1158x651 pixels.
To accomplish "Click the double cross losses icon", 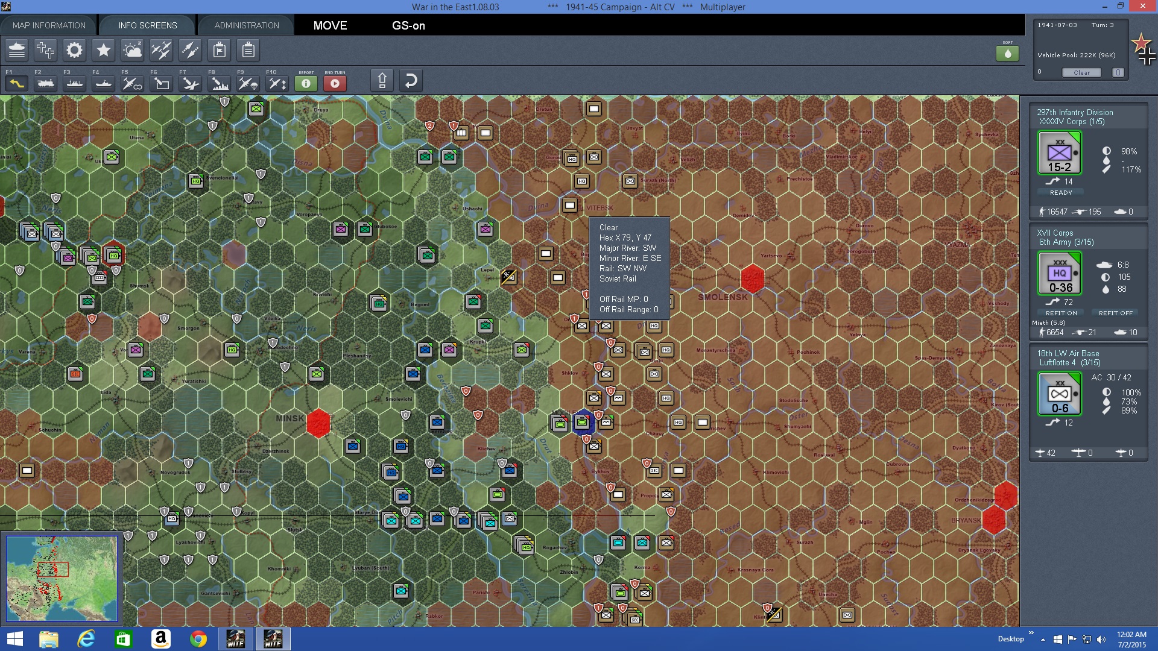I will [x=46, y=50].
